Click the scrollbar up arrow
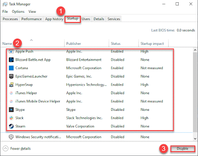198x156 pixels. [195, 50]
